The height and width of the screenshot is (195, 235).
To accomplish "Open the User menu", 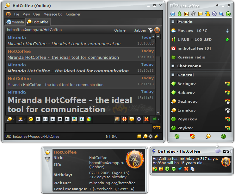I will point(37,14).
